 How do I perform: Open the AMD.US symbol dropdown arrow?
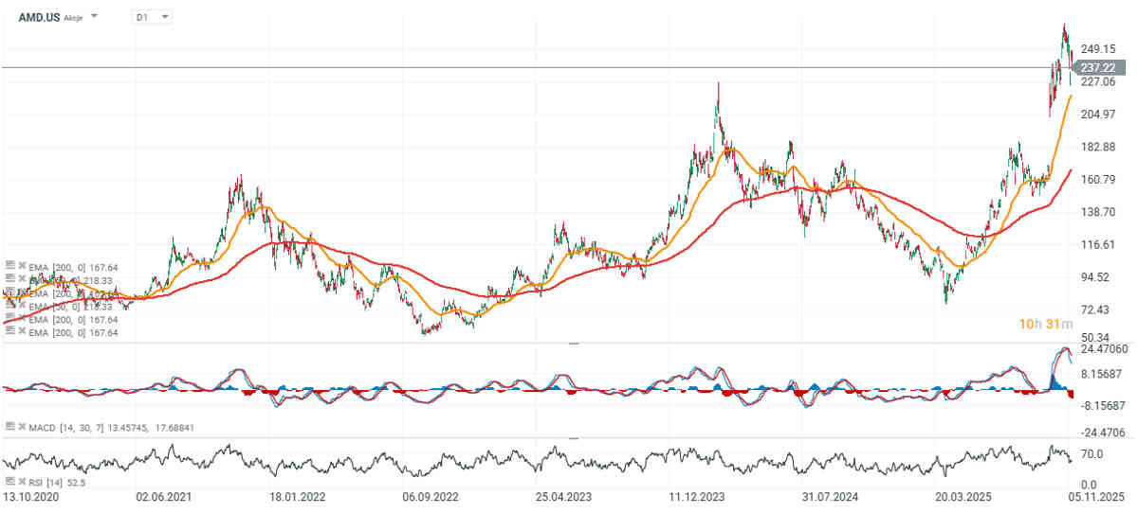[94, 17]
